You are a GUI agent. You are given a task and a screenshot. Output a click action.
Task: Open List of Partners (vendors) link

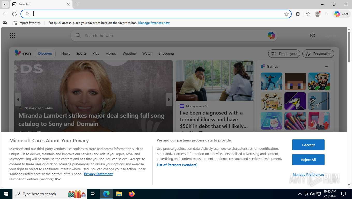click(177, 165)
